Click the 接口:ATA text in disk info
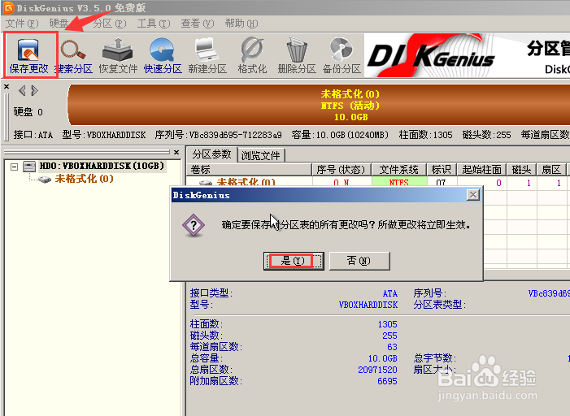 coord(33,135)
